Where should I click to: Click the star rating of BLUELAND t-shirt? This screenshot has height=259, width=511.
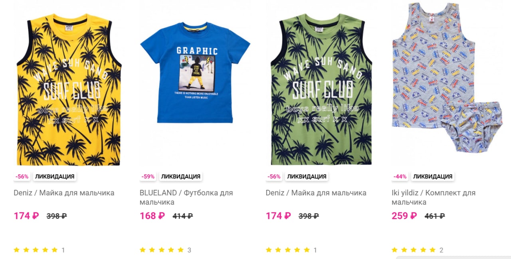[162, 250]
